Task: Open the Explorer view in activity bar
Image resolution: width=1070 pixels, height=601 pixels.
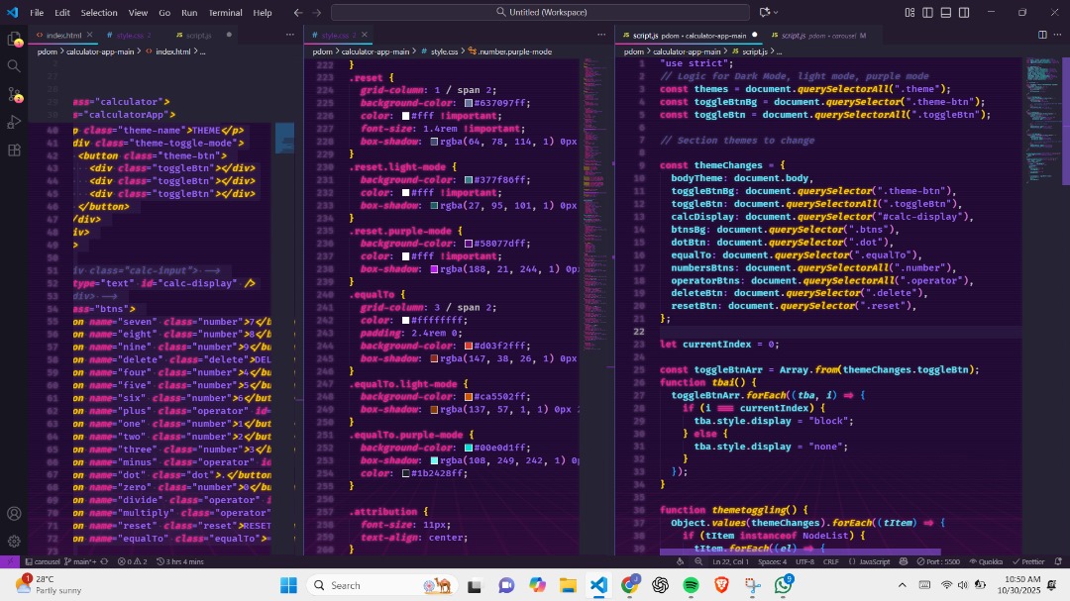Action: (x=14, y=39)
